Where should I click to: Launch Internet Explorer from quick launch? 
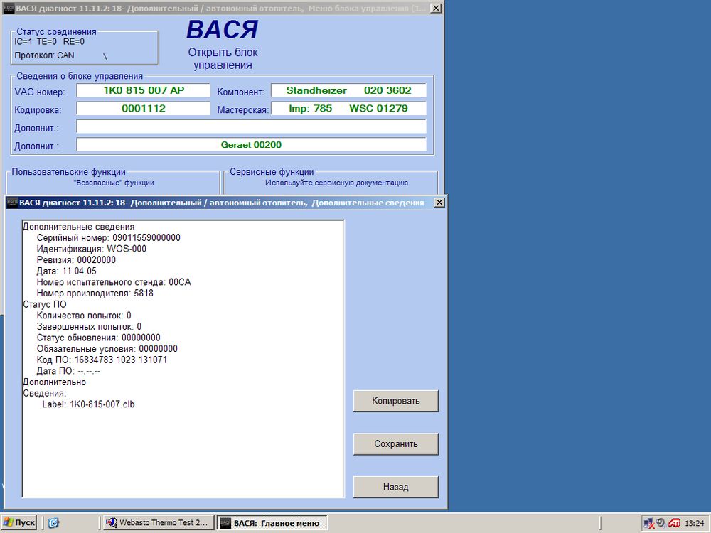tap(53, 523)
